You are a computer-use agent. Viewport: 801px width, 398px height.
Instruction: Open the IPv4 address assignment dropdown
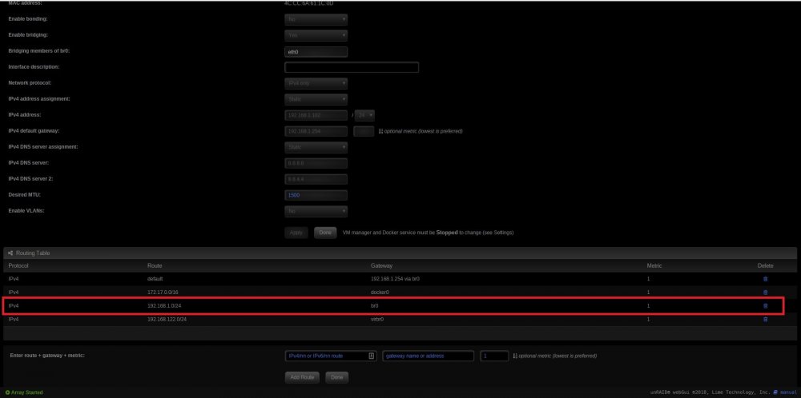point(316,99)
